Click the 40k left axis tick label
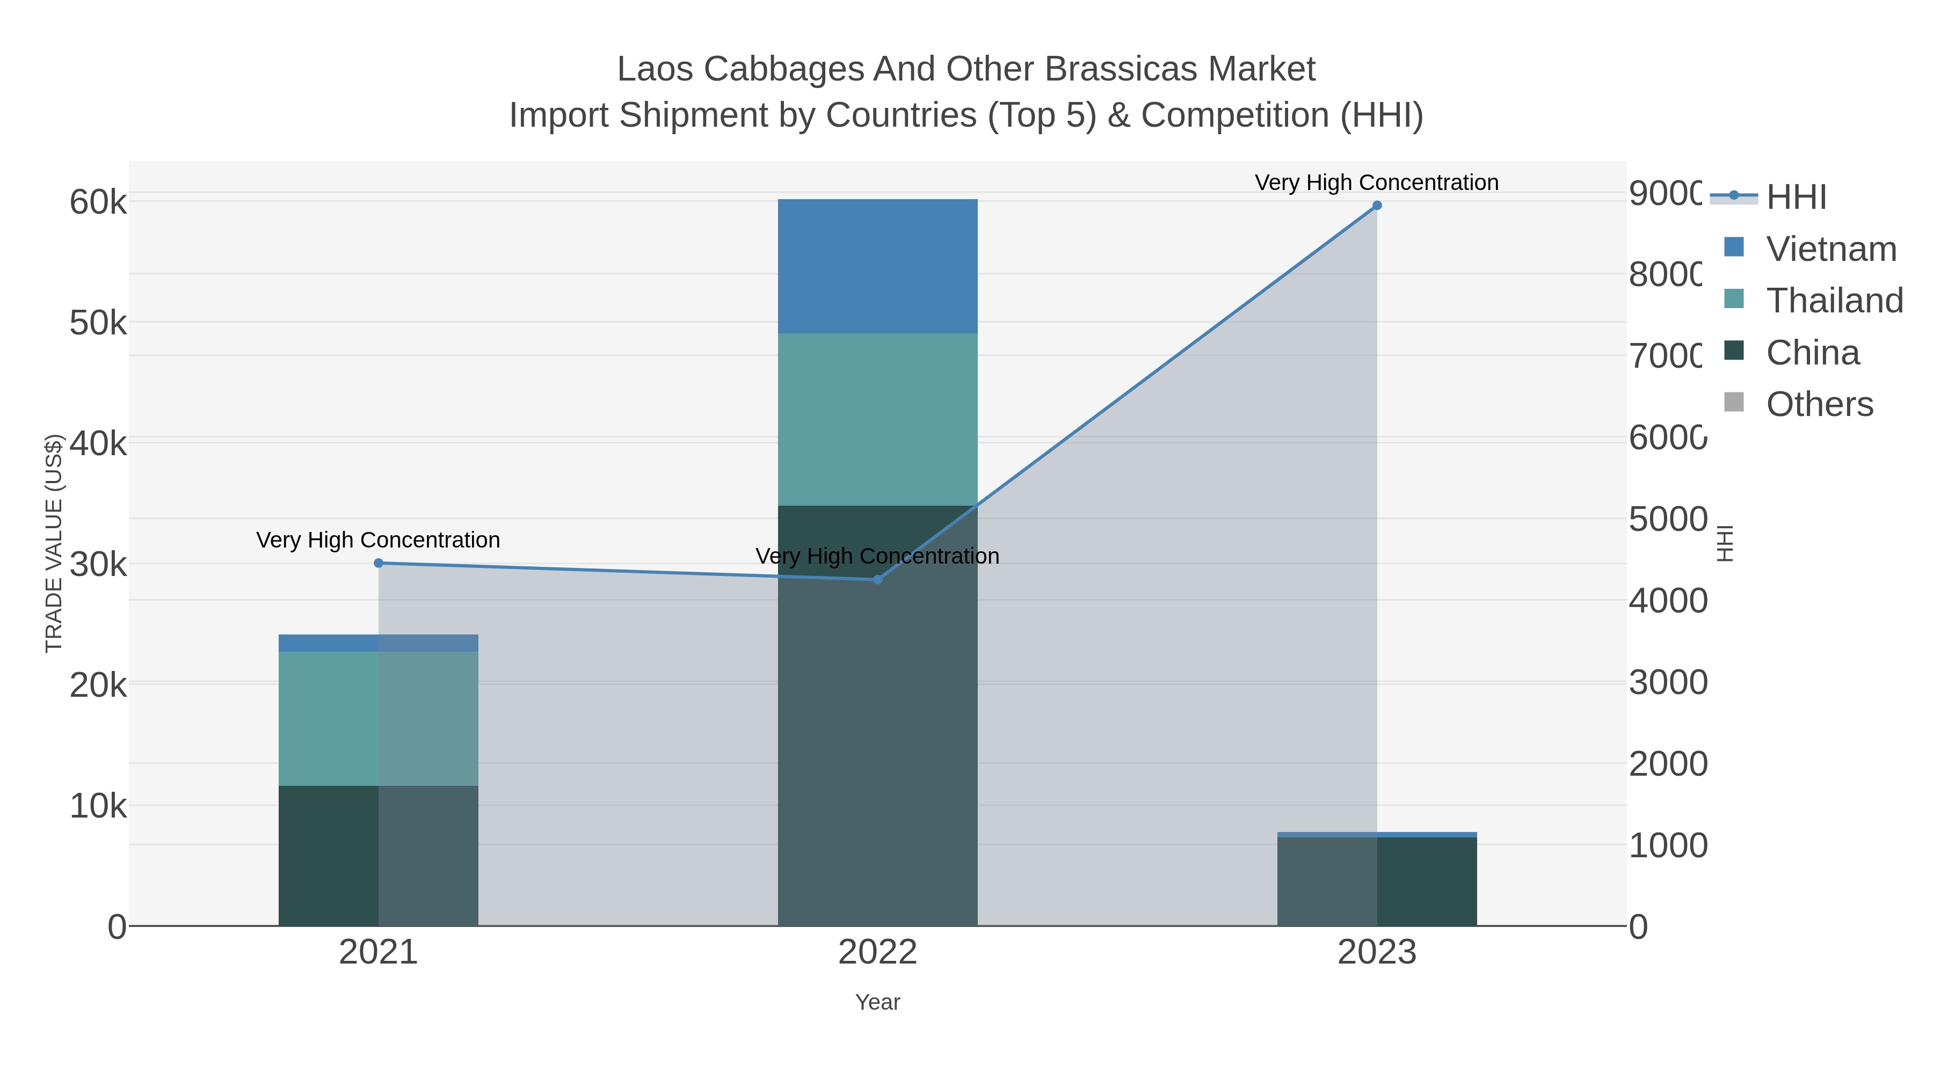The width and height of the screenshot is (1933, 1087). pyautogui.click(x=98, y=444)
